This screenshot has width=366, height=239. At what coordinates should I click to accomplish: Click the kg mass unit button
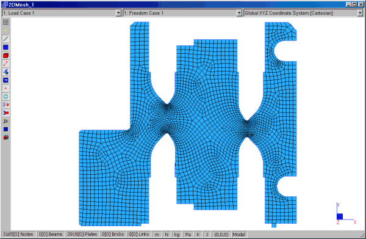[x=177, y=234]
